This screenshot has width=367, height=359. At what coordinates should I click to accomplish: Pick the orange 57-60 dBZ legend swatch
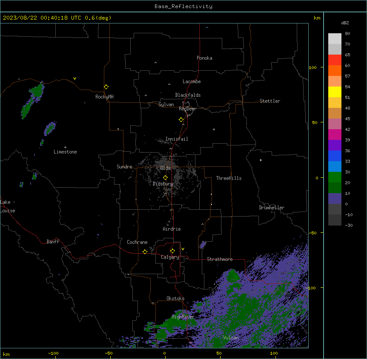(x=335, y=70)
